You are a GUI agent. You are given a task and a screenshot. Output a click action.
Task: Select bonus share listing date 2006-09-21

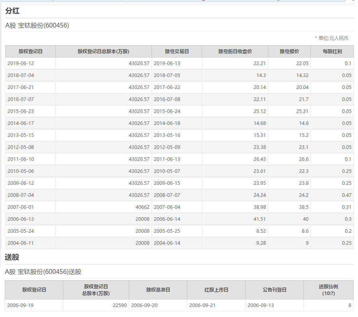pyautogui.click(x=202, y=305)
